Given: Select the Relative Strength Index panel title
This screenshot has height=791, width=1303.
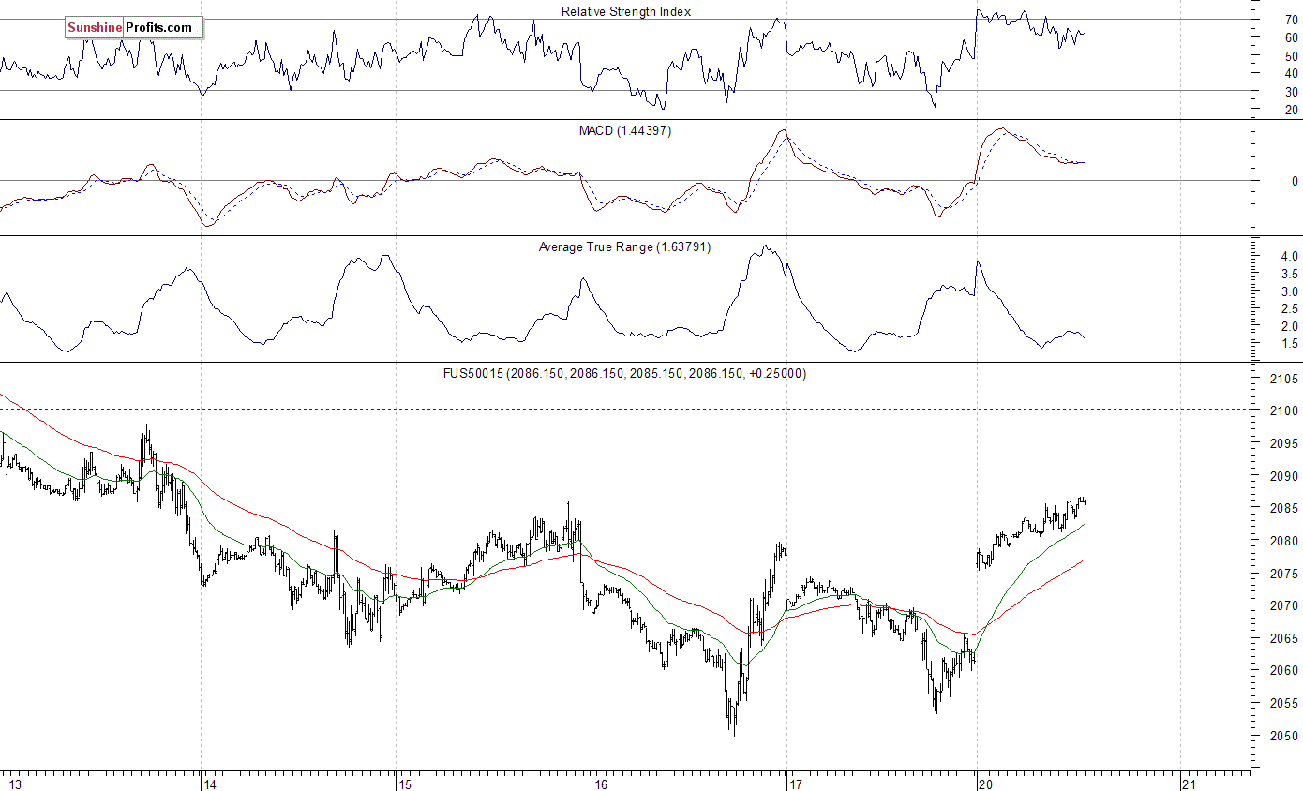Looking at the screenshot, I should tap(626, 11).
